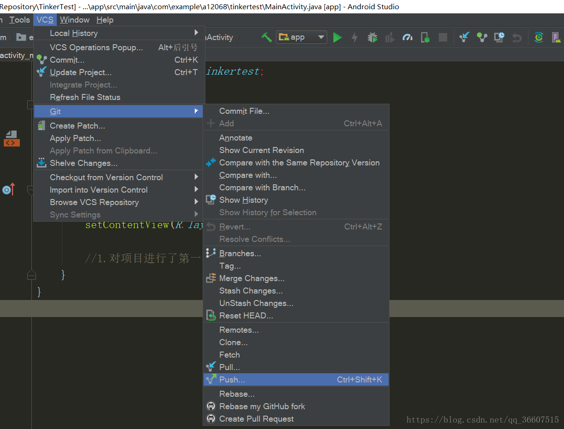Click the Branches icon in Git submenu
Screen dimensions: 564x429
[211, 253]
